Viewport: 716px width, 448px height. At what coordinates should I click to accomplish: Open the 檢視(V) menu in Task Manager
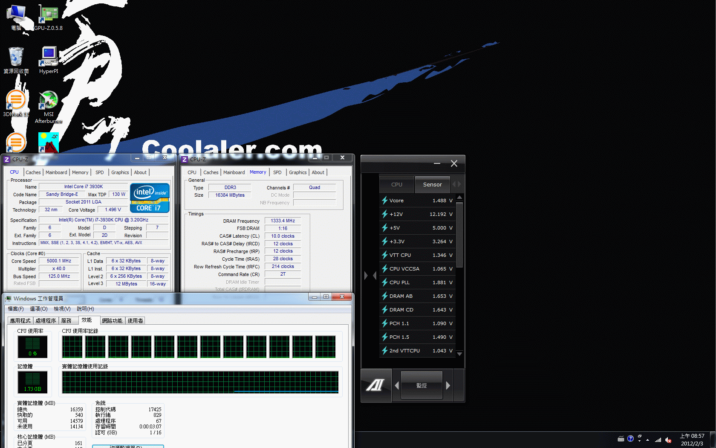(x=62, y=308)
